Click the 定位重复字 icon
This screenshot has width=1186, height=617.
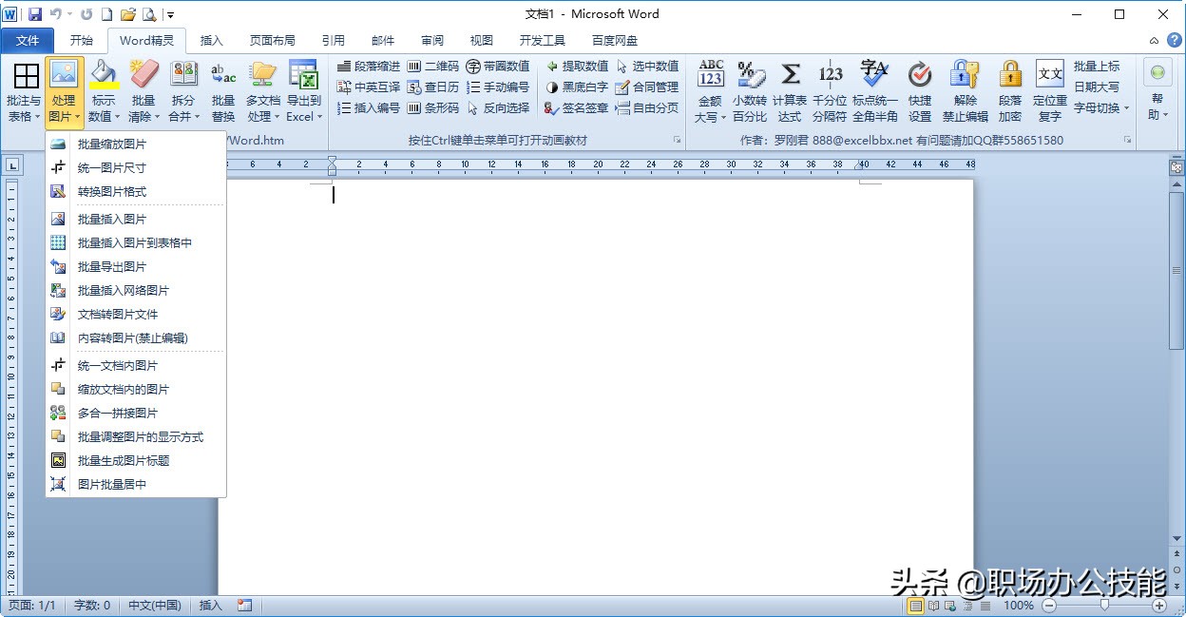1049,92
